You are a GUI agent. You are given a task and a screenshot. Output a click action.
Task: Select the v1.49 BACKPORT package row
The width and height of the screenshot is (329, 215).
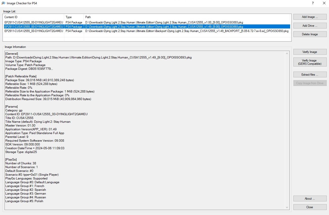[147, 31]
